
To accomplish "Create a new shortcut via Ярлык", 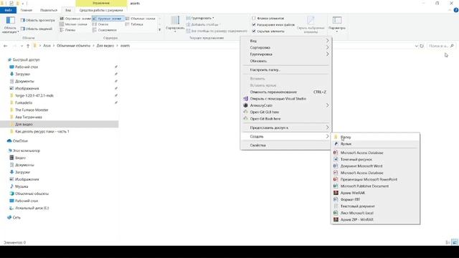I will click(375, 143).
